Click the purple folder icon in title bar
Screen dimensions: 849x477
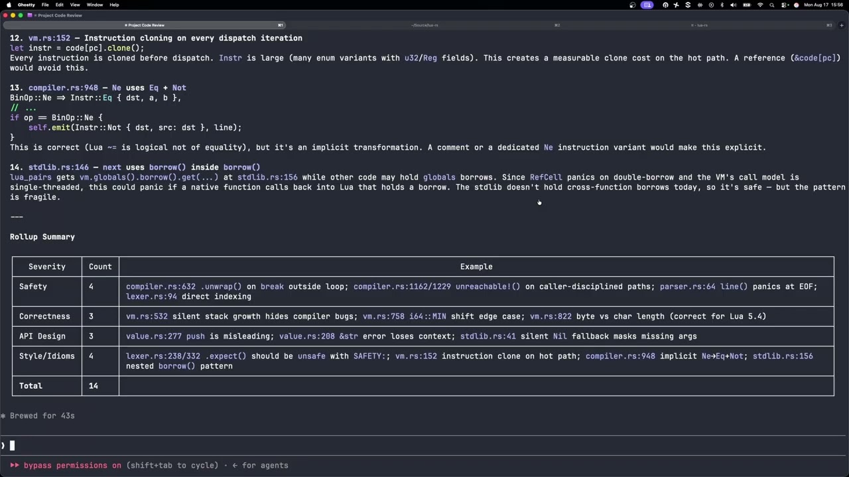30,15
